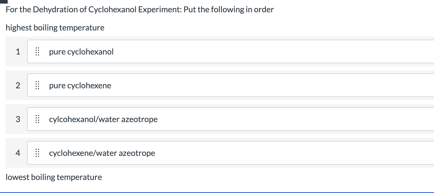This screenshot has height=193, width=434.
Task: Click the drag handle for pure cyclohexene
Action: pyautogui.click(x=37, y=85)
